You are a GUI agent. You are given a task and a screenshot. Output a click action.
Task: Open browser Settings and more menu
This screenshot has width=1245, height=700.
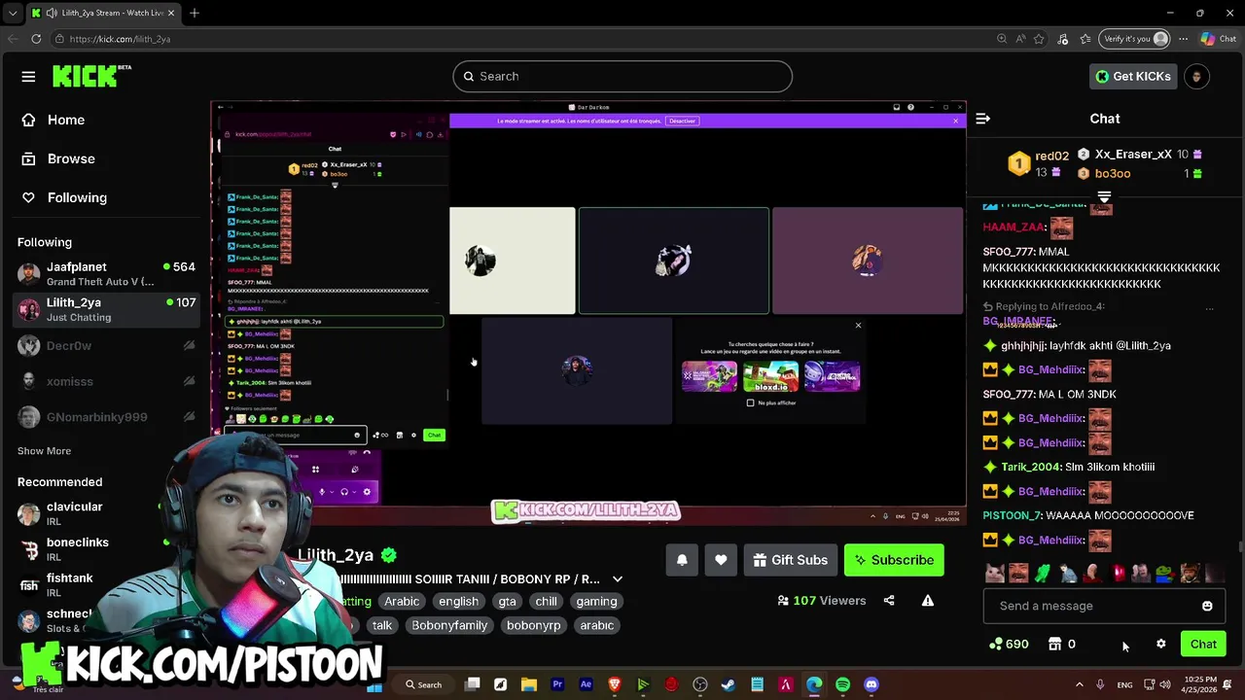[1183, 39]
